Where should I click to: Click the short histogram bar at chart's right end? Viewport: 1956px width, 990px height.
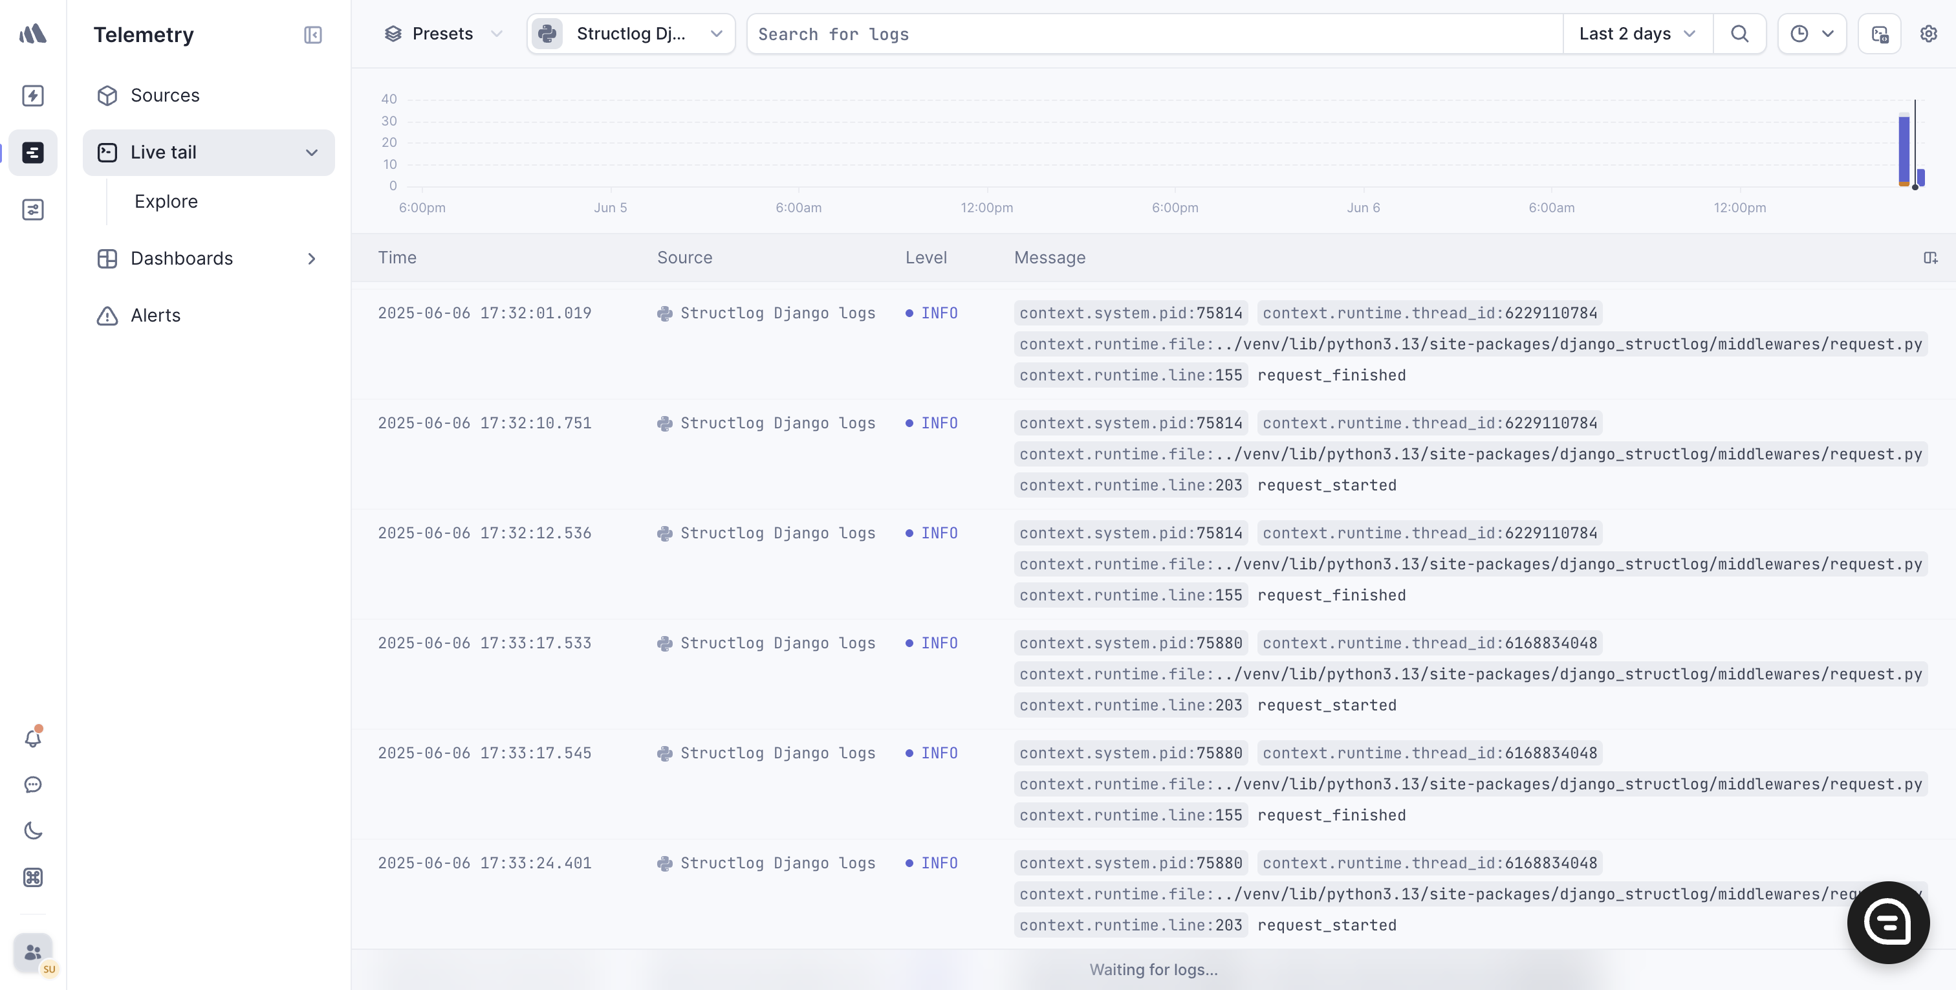[1920, 178]
